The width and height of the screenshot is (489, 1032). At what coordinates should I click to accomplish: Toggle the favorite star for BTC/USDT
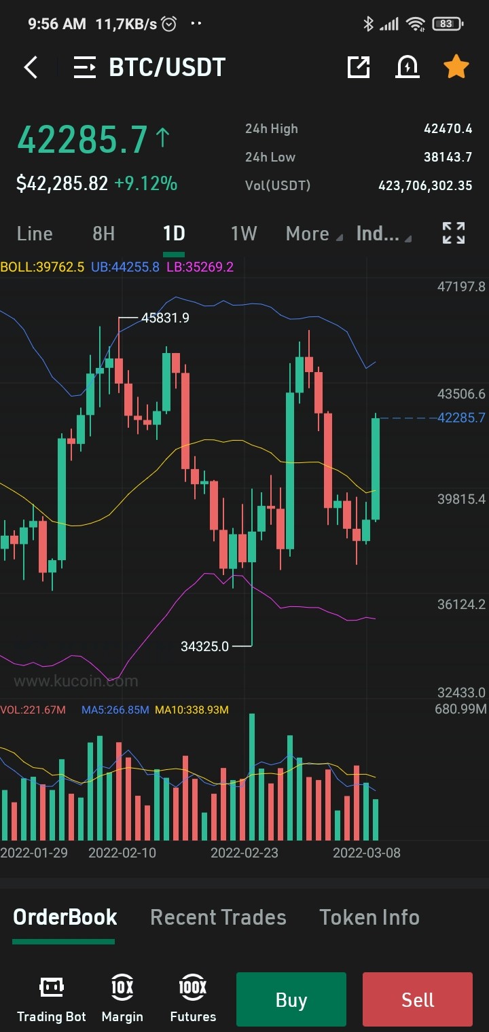(456, 67)
